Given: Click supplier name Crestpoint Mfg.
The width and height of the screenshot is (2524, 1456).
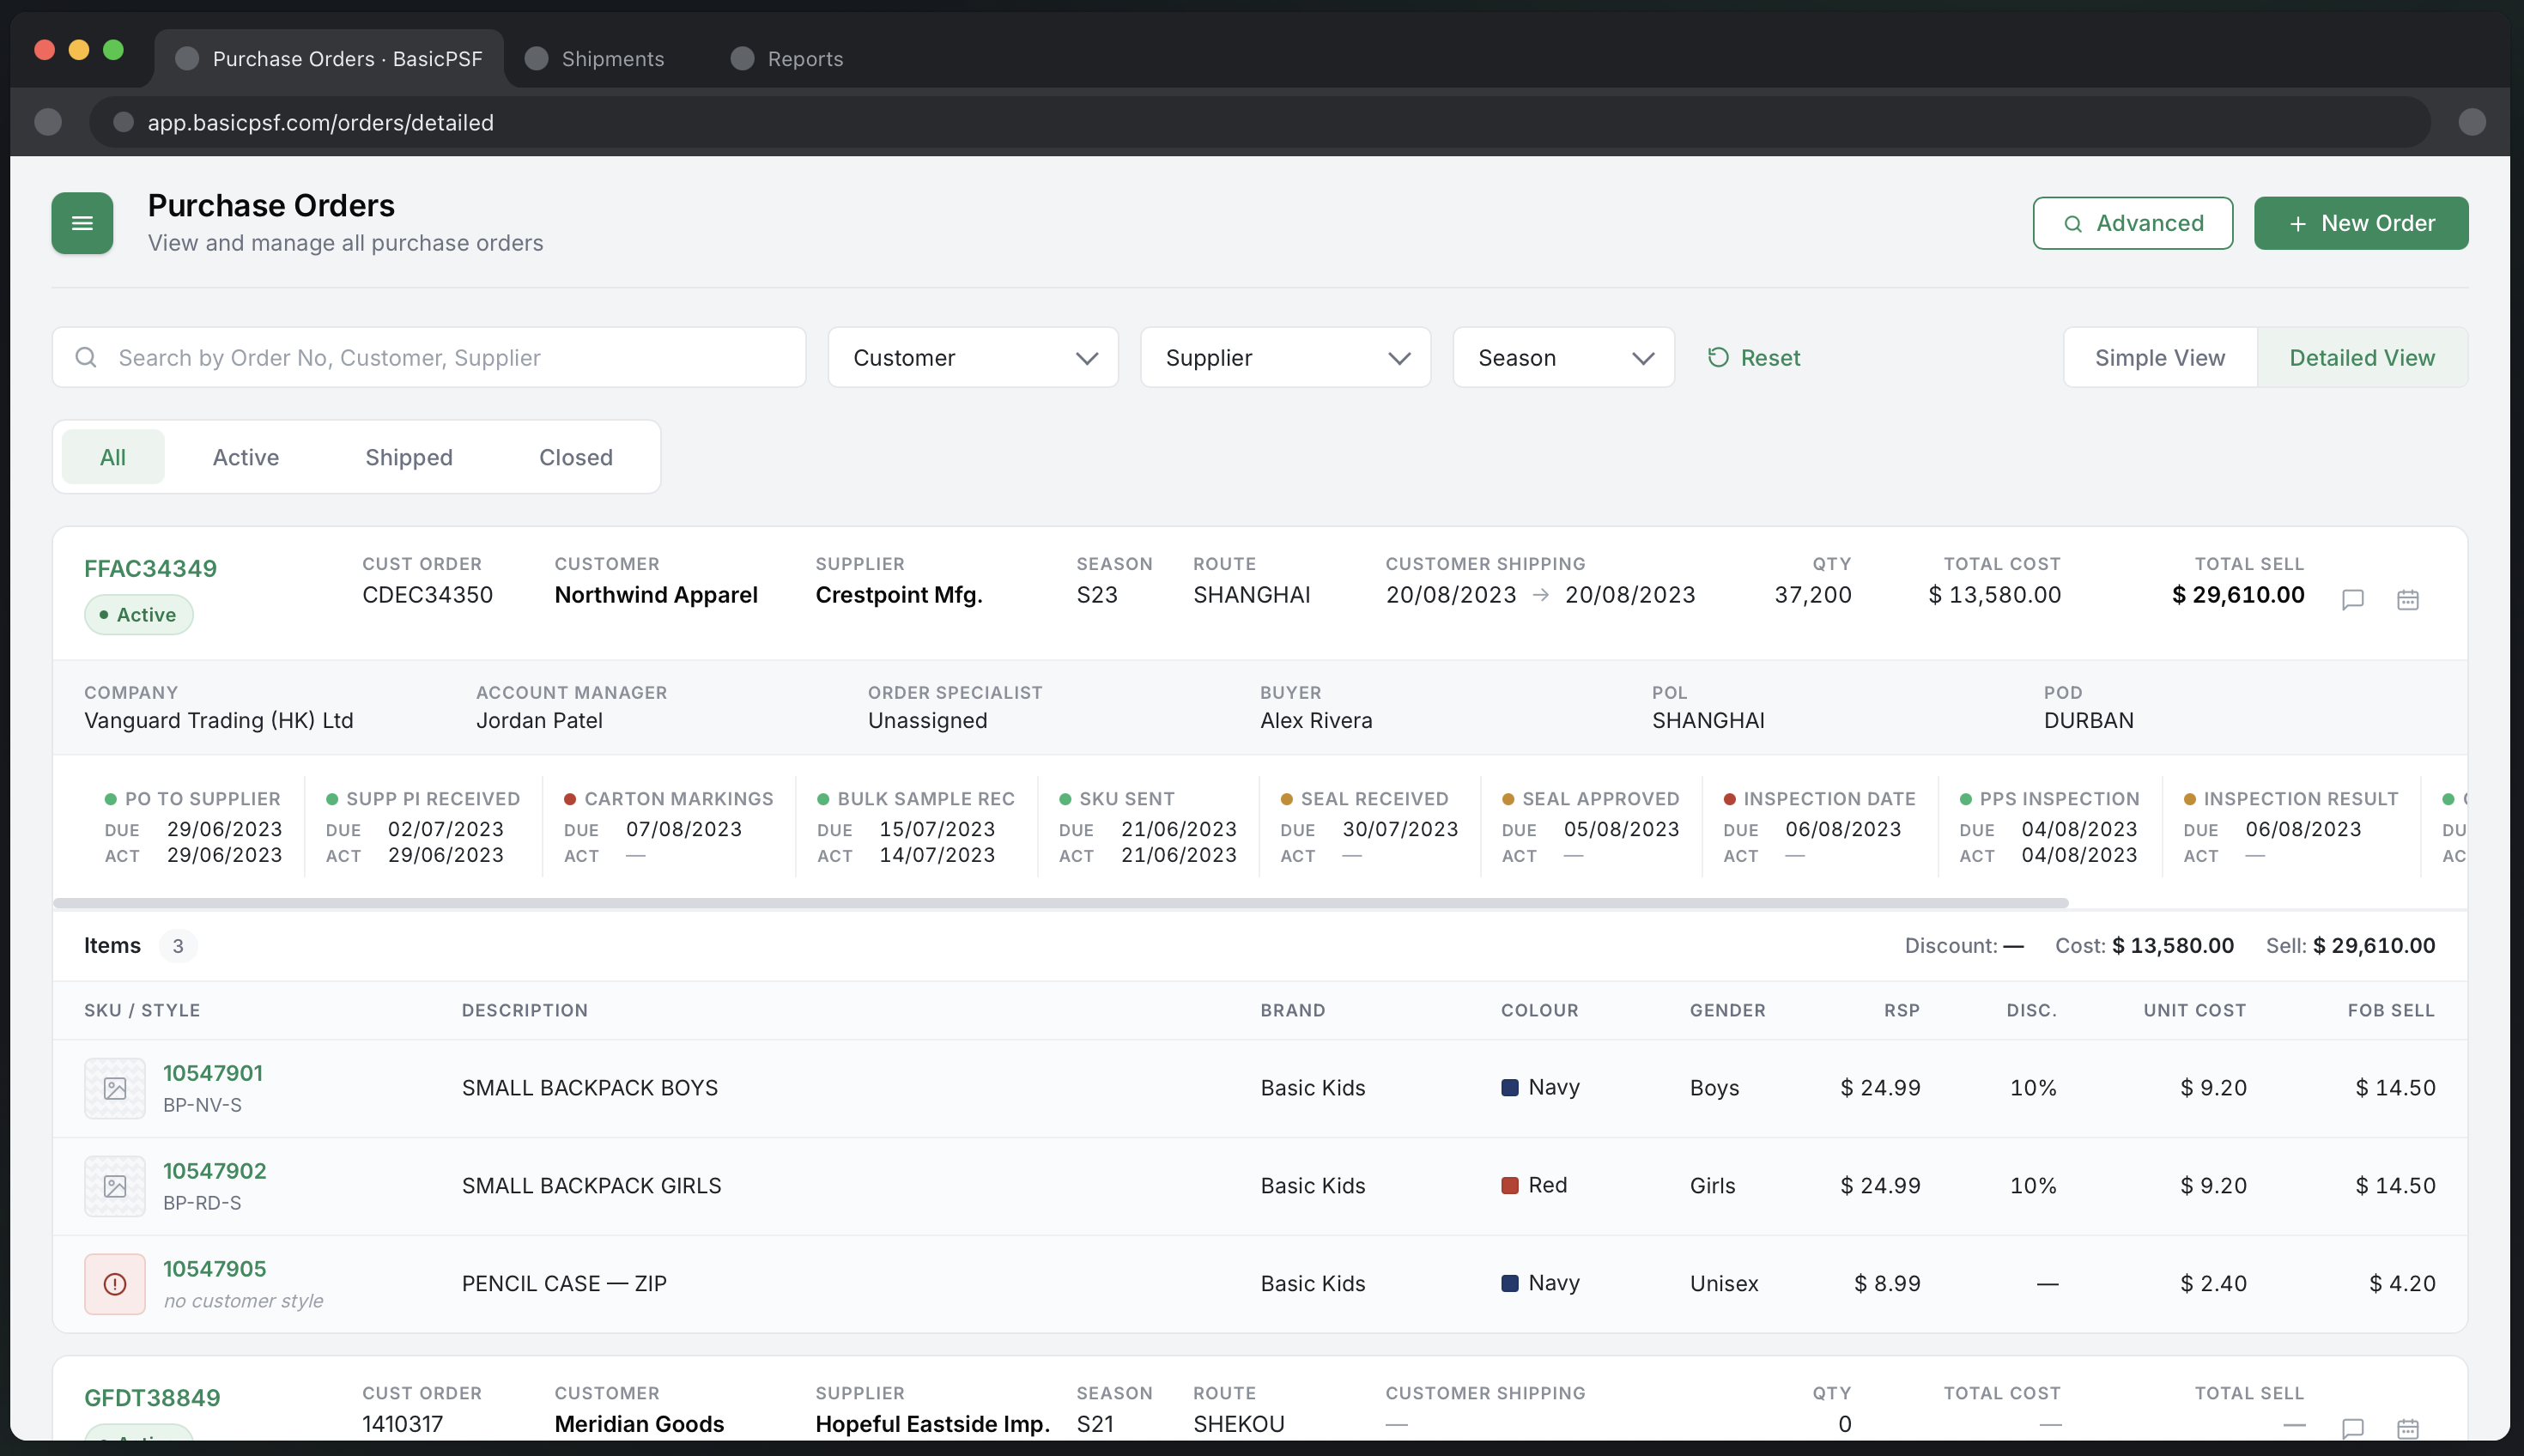Looking at the screenshot, I should [x=899, y=595].
